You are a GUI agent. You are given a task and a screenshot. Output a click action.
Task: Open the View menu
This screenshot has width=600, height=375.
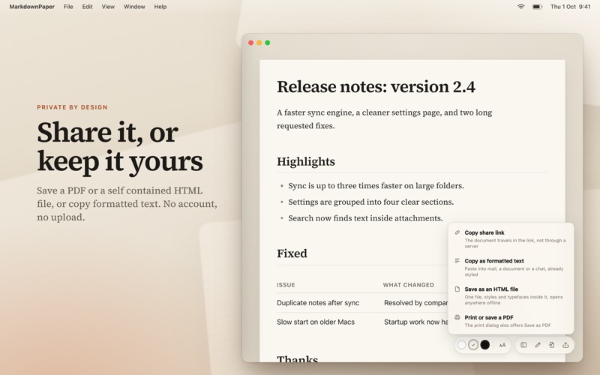tap(108, 7)
